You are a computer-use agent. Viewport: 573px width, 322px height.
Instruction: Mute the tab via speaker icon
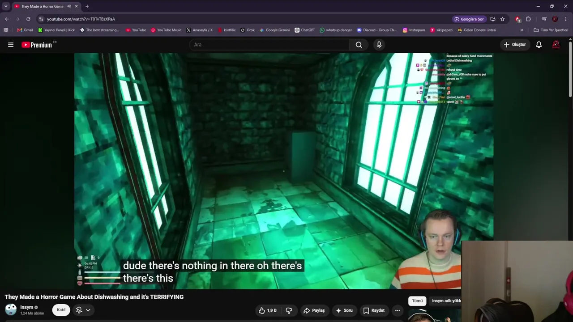(x=69, y=6)
